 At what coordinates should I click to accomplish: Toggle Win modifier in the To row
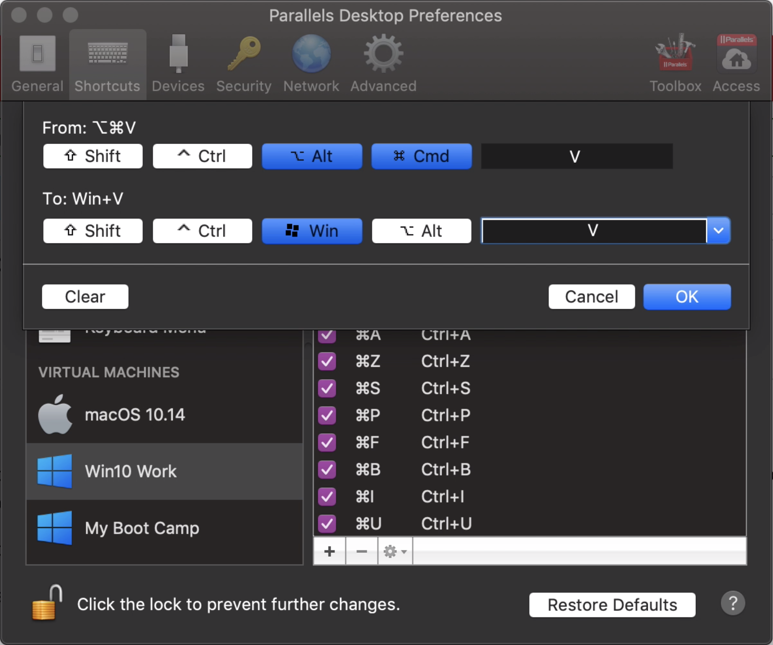pyautogui.click(x=312, y=231)
